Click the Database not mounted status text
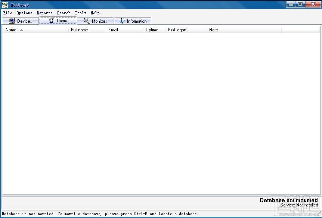 pos(288,200)
